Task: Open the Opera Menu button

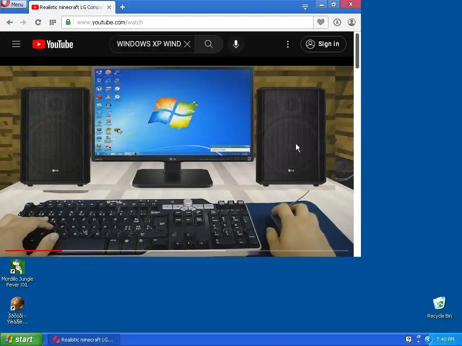Action: click(x=14, y=4)
